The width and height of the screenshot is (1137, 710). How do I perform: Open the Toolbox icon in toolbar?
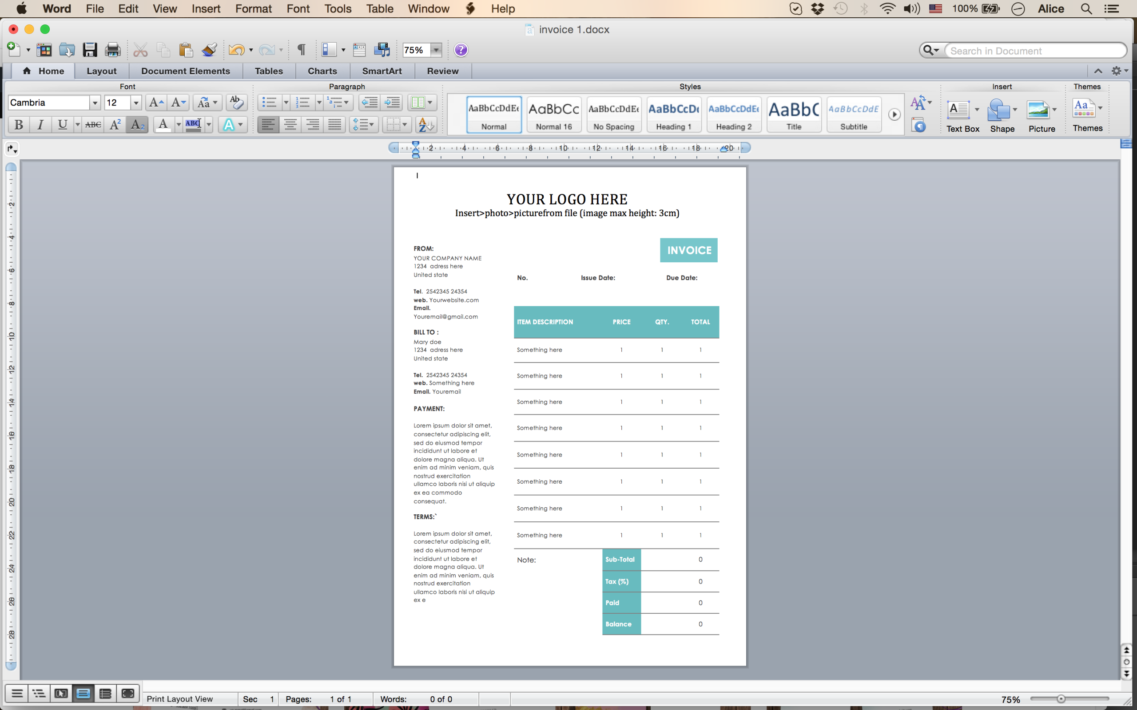tap(359, 50)
